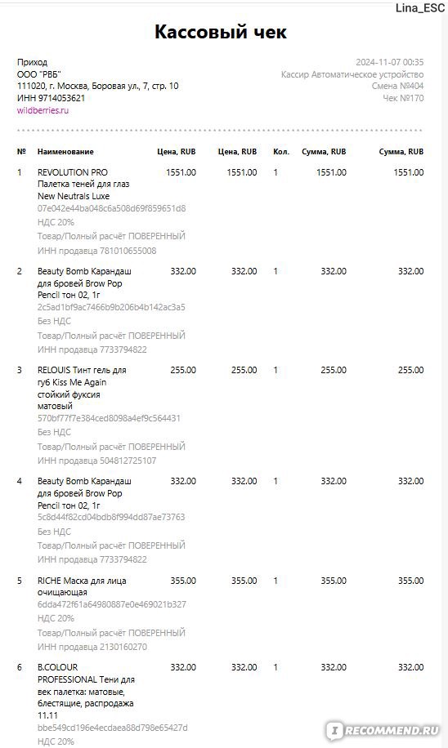Click the B.COLOUR PROFESSIONAL item name

[86, 691]
